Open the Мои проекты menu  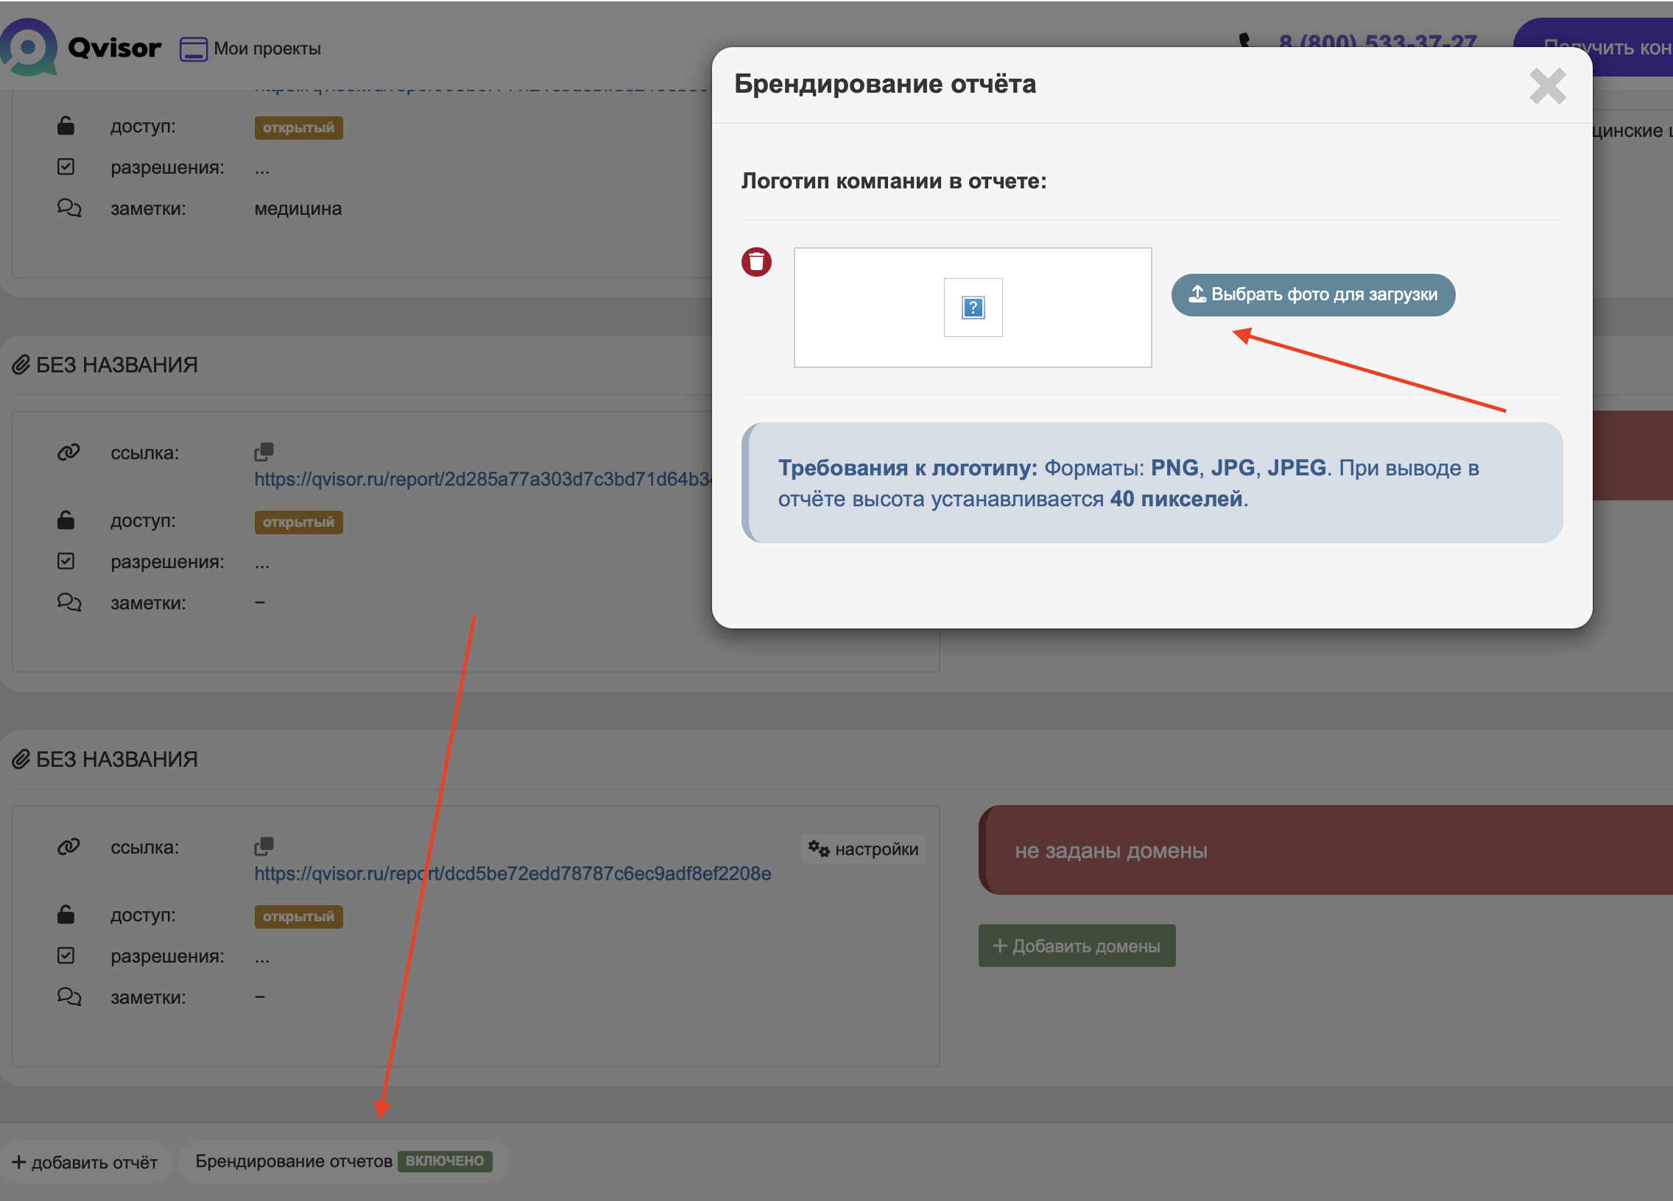click(251, 49)
